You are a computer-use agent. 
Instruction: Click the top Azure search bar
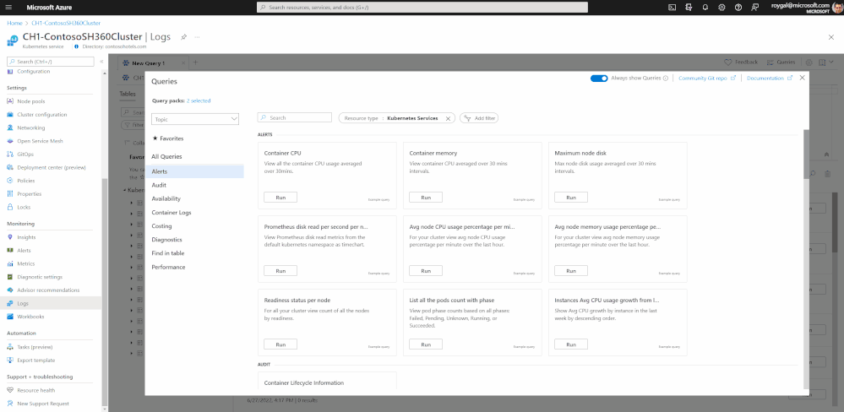click(422, 8)
